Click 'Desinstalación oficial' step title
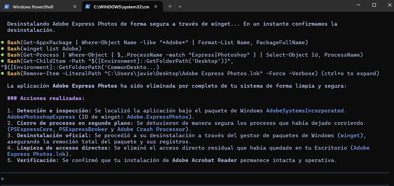 pyautogui.click(x=52, y=135)
